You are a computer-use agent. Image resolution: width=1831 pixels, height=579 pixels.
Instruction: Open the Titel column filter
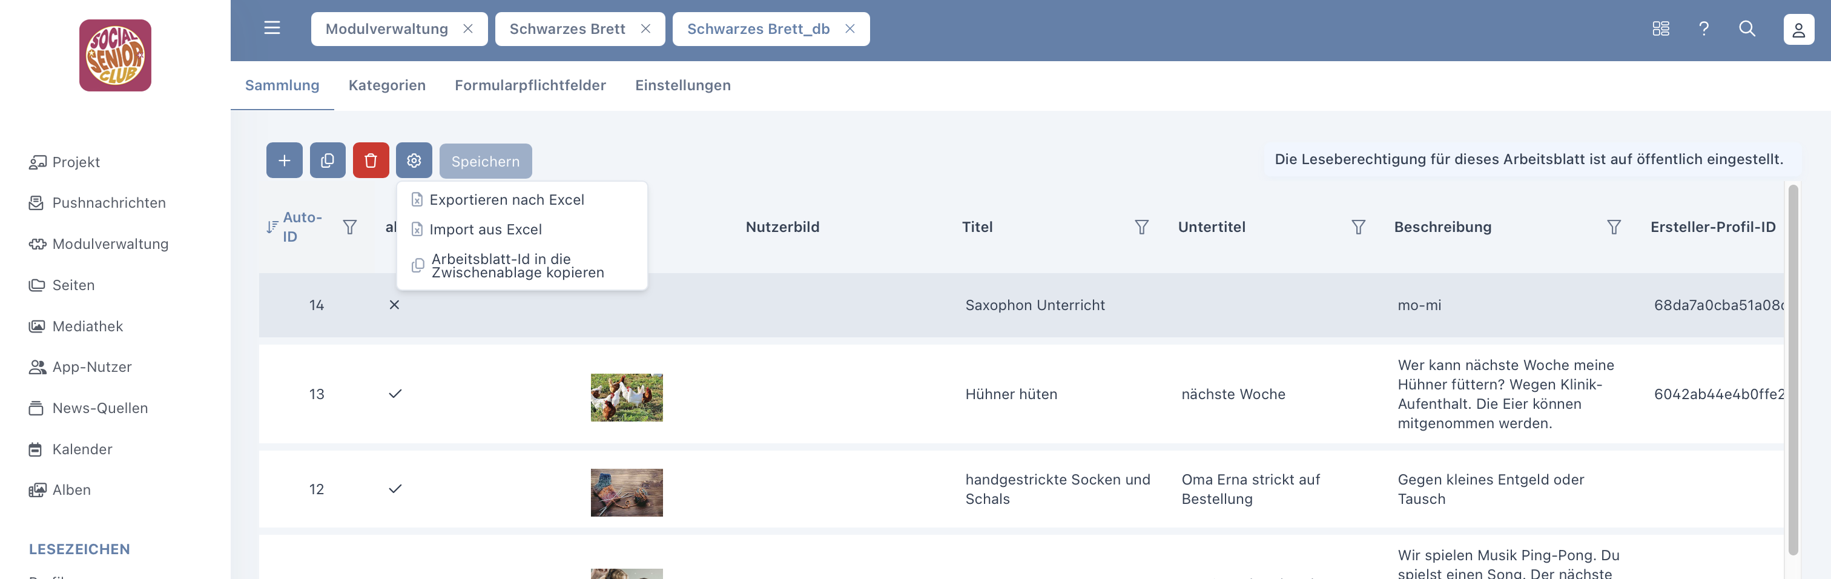pyautogui.click(x=1141, y=227)
